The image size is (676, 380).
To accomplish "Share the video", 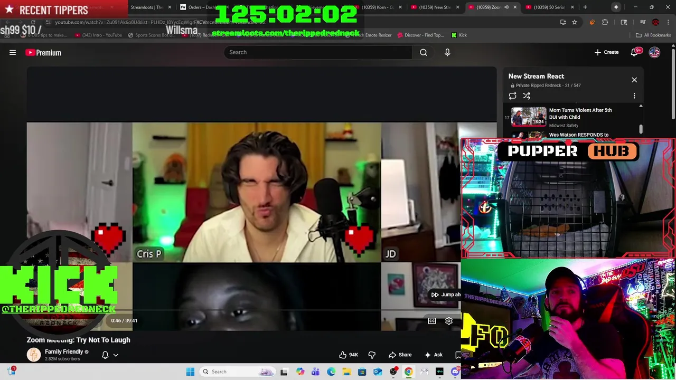I will click(400, 355).
